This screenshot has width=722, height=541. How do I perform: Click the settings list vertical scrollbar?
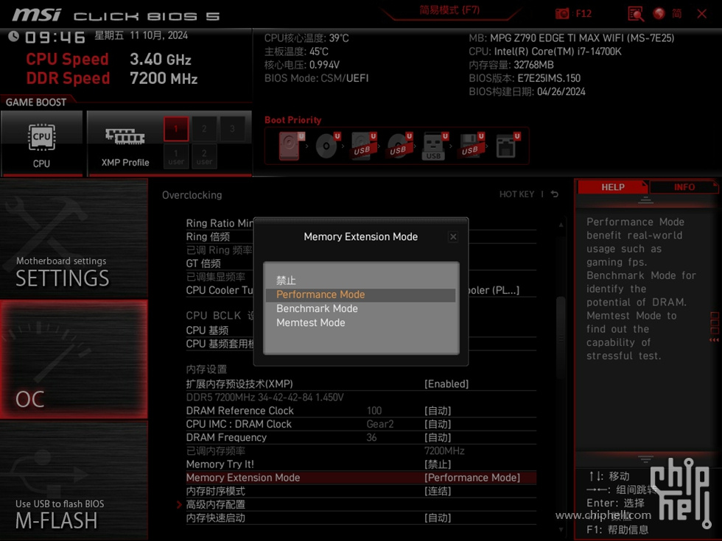tap(561, 339)
